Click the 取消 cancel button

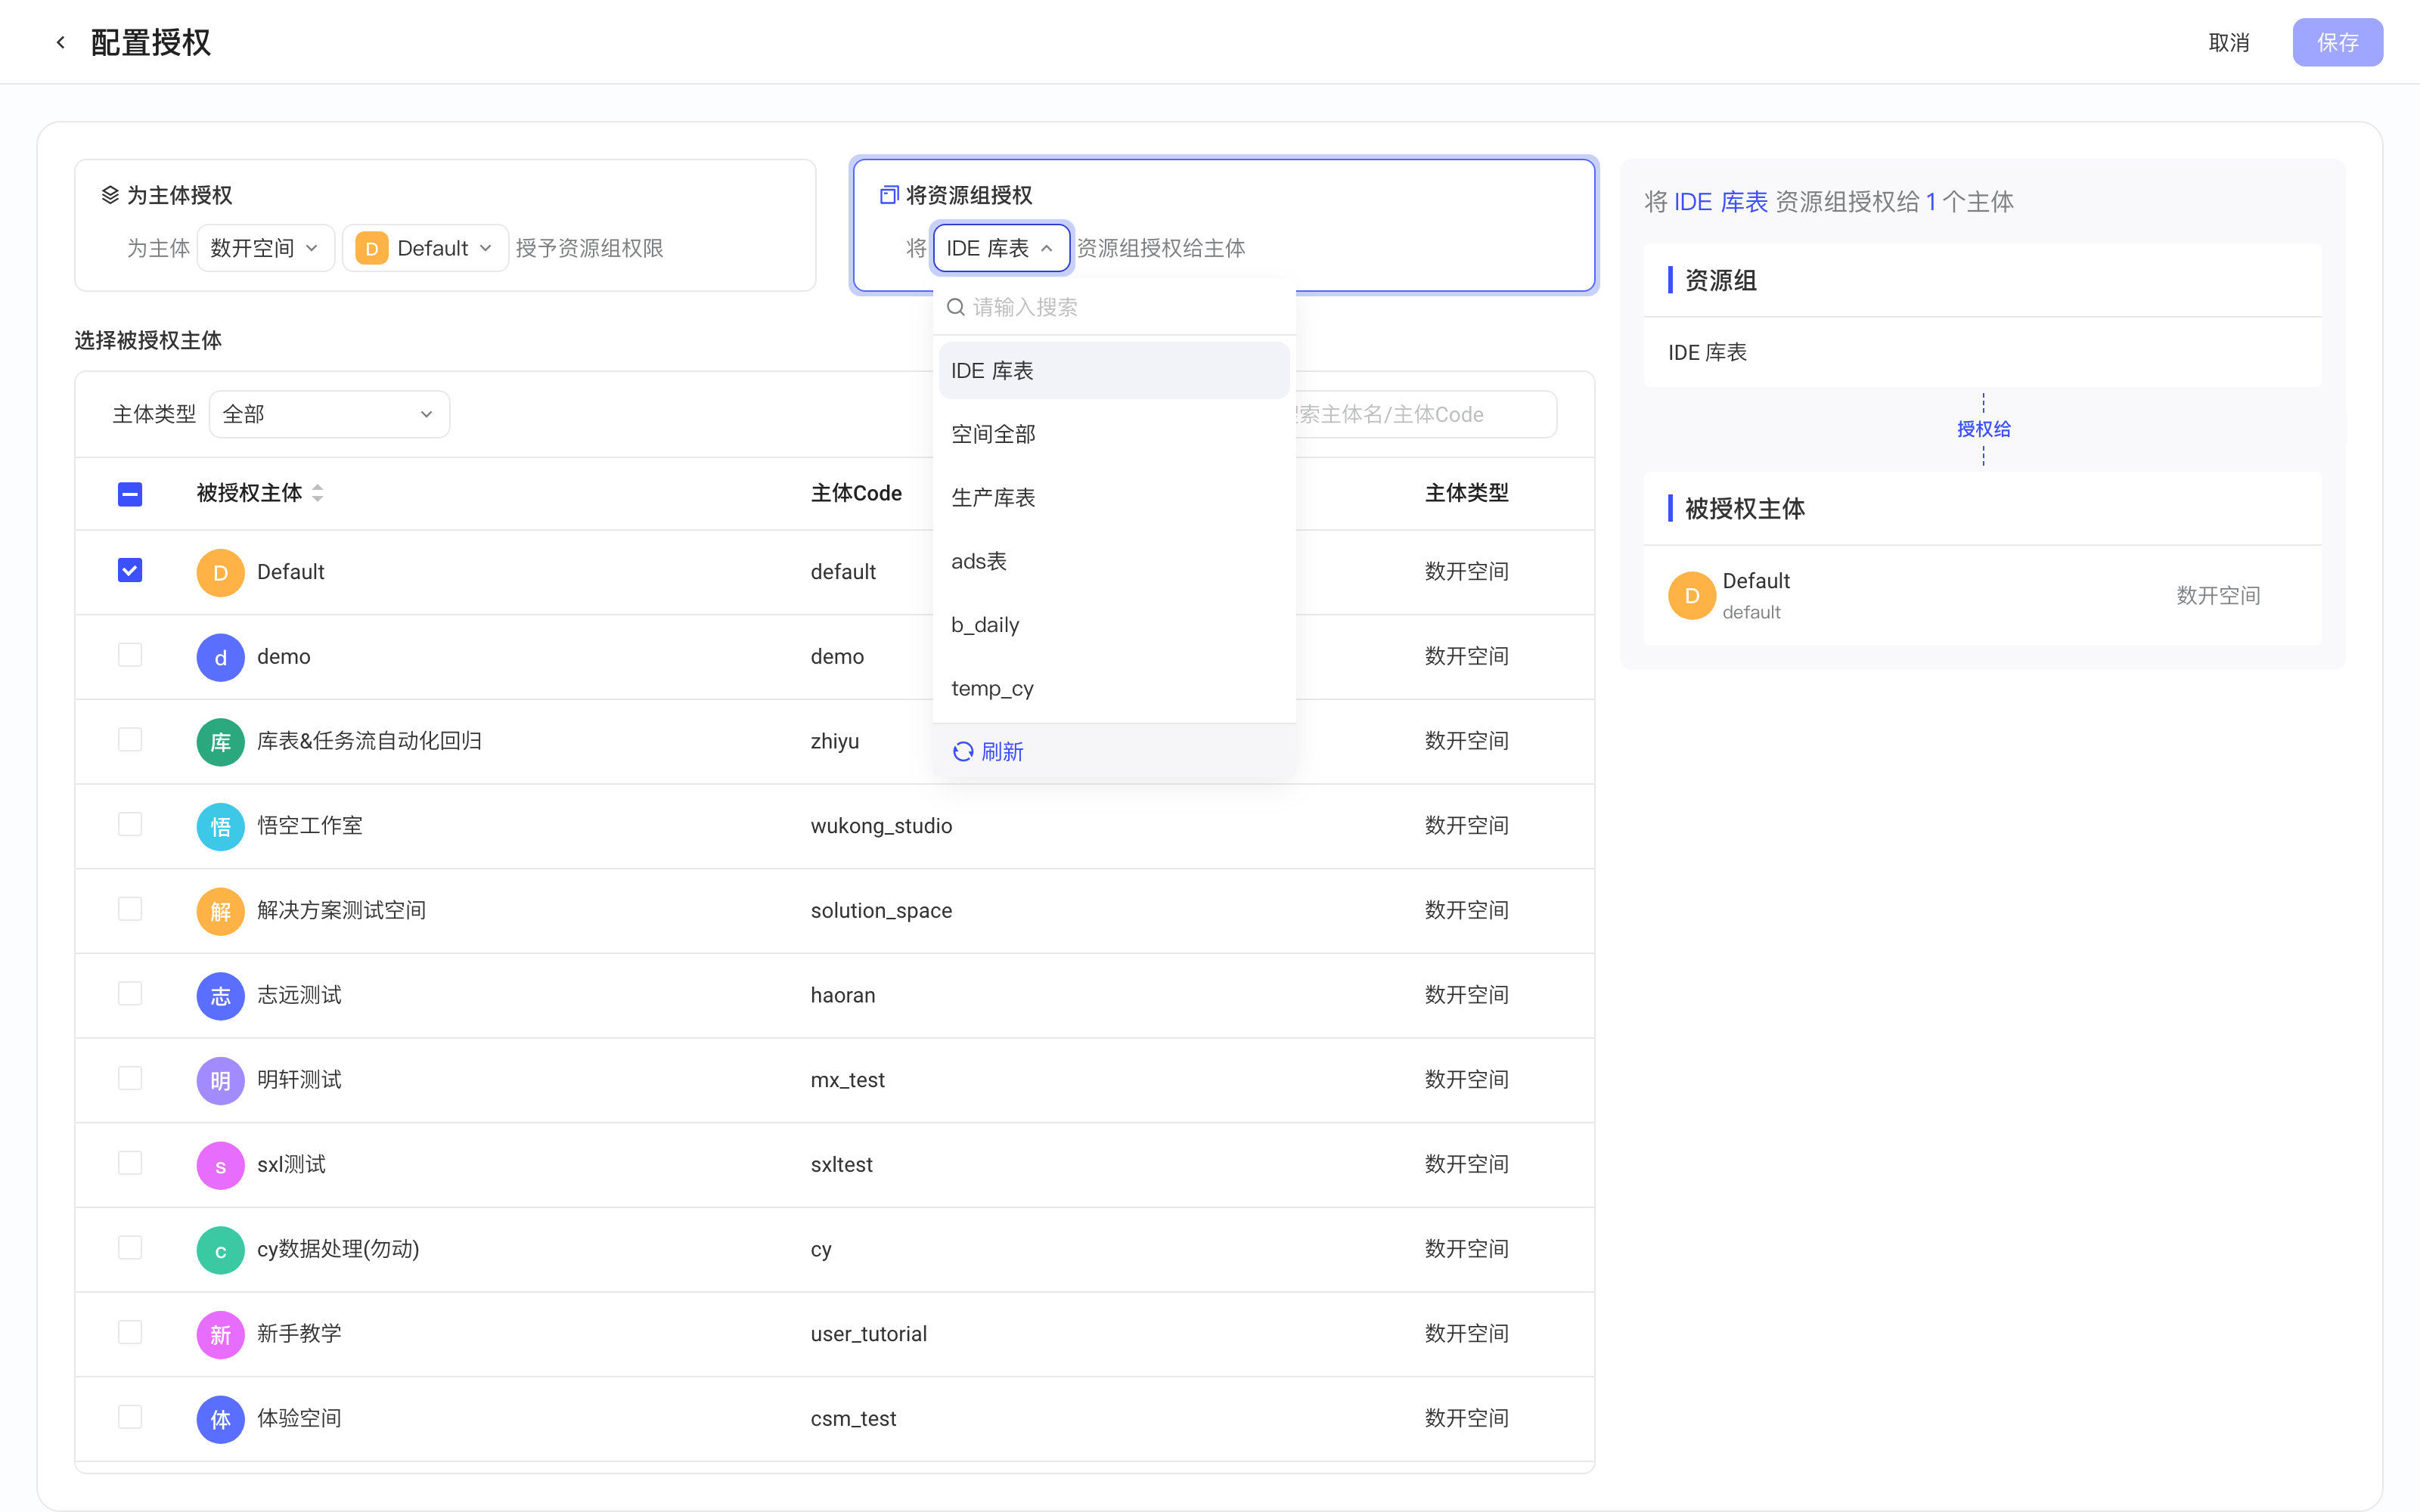coord(2229,42)
